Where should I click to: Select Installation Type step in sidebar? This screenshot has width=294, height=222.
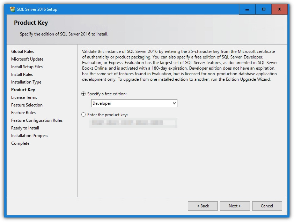click(x=26, y=82)
